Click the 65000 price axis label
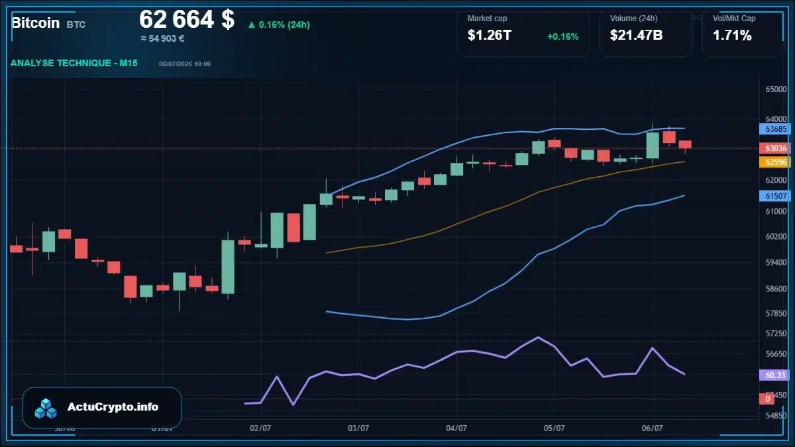 tap(776, 89)
